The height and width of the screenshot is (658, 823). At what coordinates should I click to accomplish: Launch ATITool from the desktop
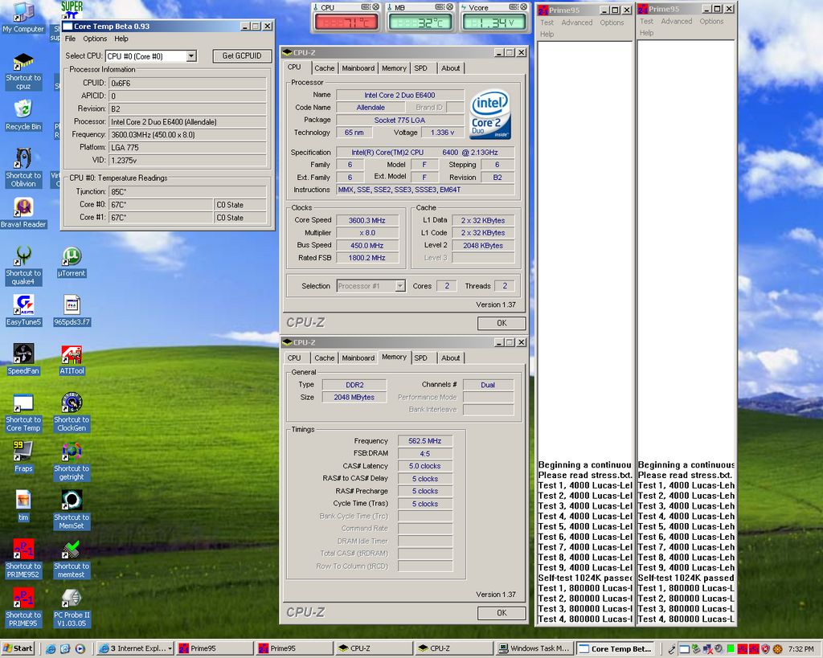point(72,355)
